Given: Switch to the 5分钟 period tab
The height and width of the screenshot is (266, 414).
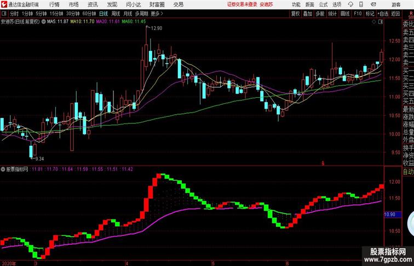Looking at the screenshot, I should (x=41, y=14).
